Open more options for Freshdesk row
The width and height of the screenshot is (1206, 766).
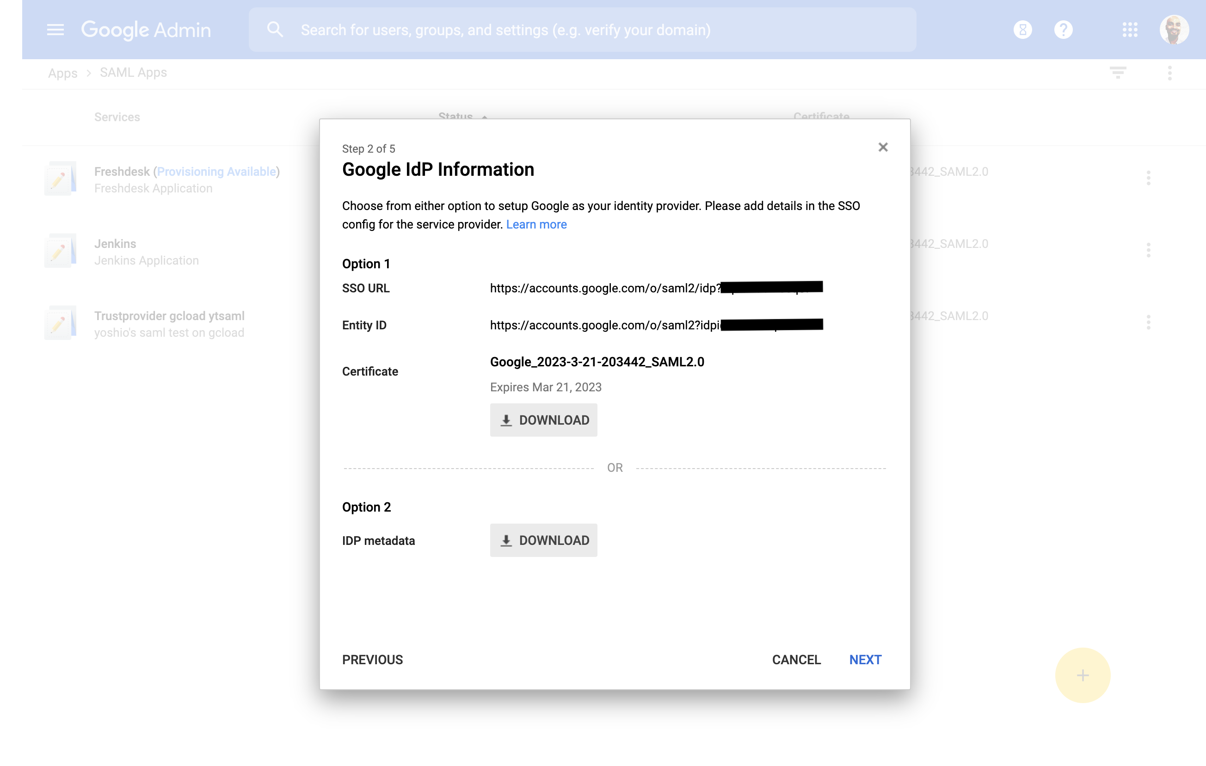click(x=1148, y=178)
